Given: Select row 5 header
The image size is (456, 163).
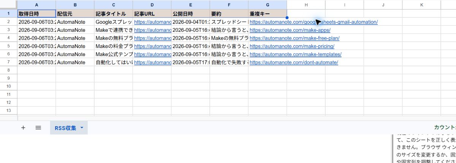Looking at the screenshot, I should coord(8,46).
